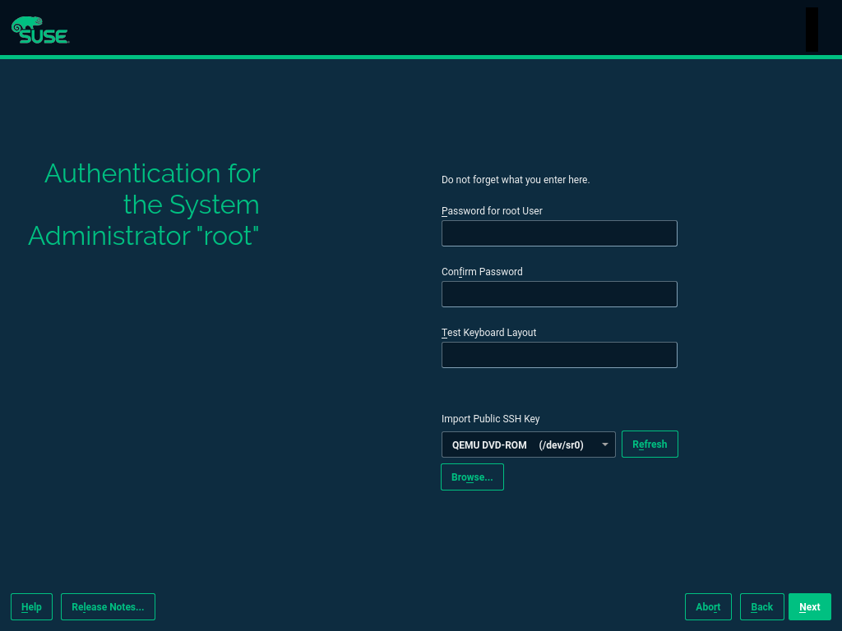Image resolution: width=842 pixels, height=631 pixels.
Task: Abort the installation
Action: click(708, 607)
